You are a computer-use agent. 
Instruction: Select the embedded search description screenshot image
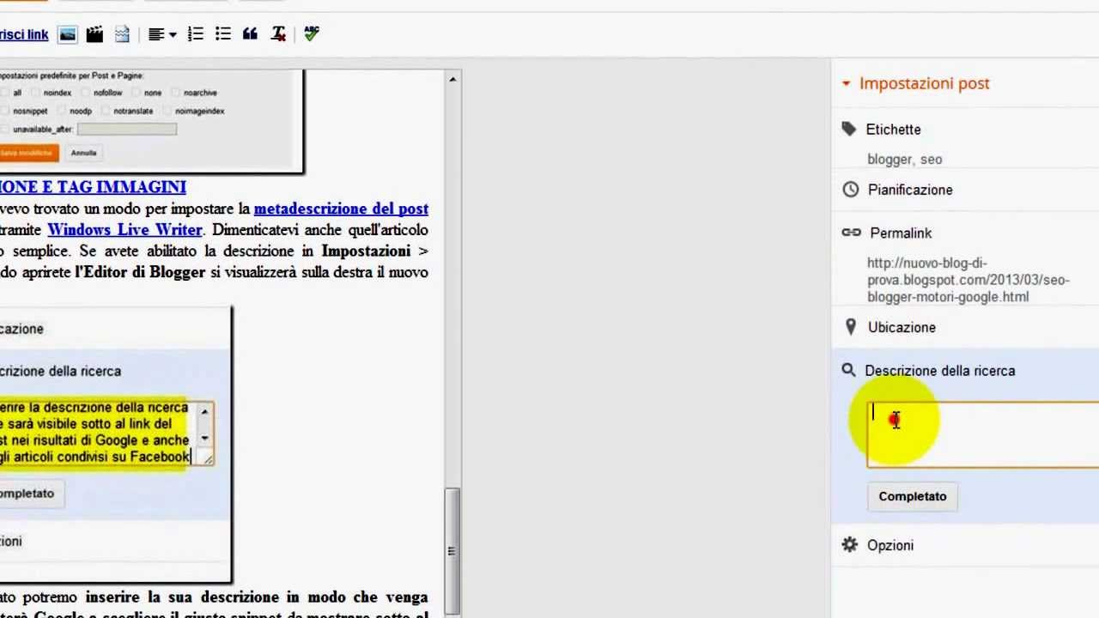(x=115, y=444)
